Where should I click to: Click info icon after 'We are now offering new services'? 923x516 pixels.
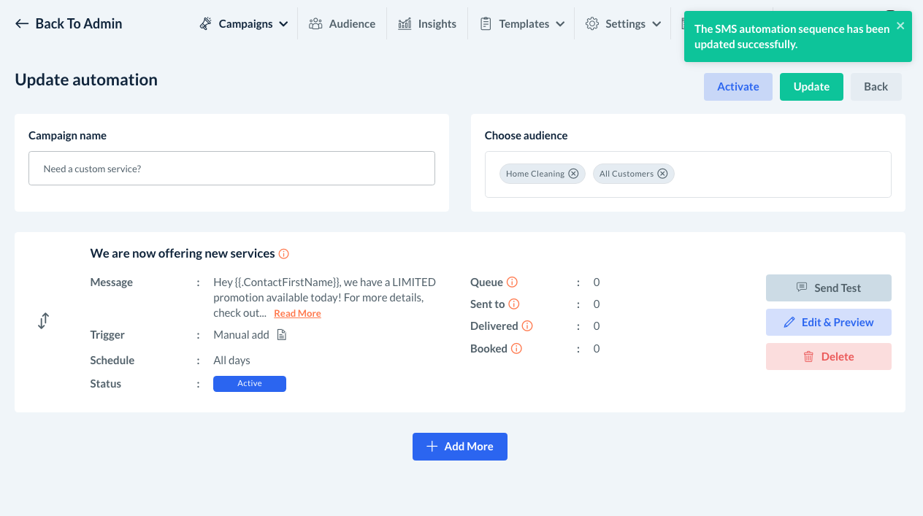(284, 254)
